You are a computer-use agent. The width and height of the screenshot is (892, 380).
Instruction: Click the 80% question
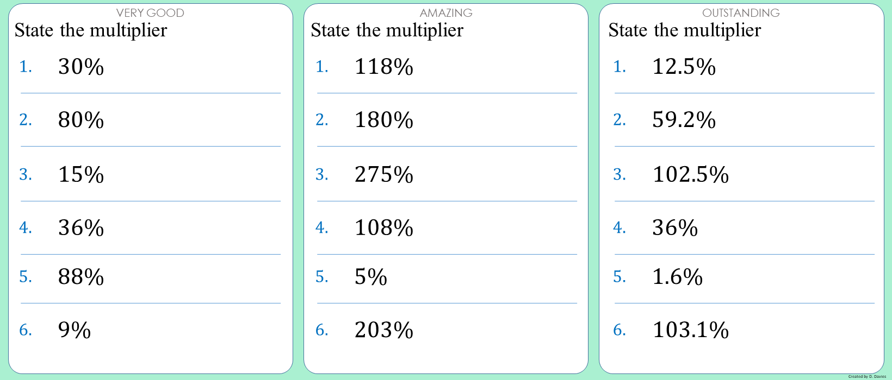point(81,120)
